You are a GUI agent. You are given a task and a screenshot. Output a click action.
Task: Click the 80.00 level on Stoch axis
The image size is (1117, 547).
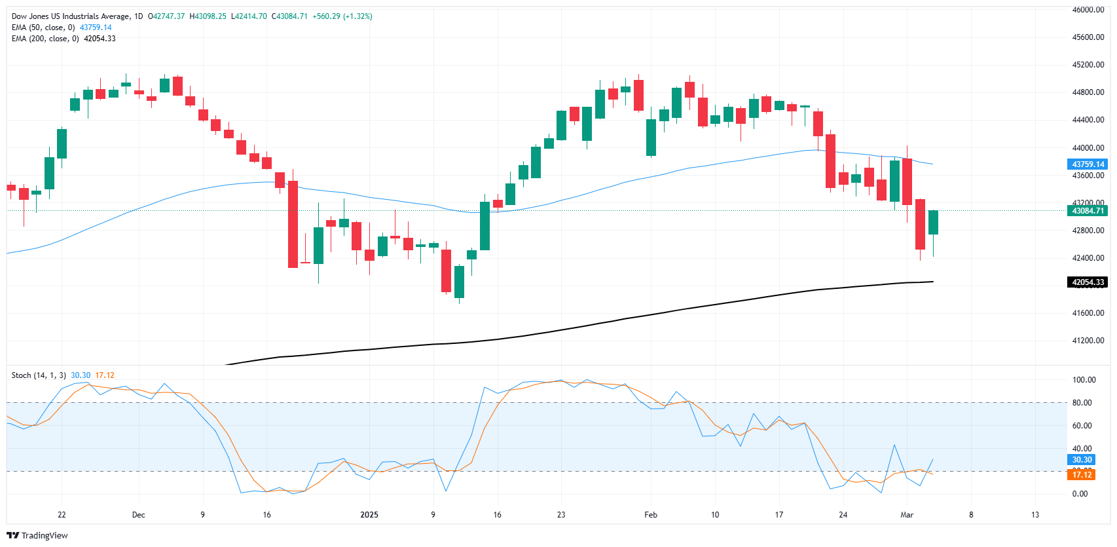point(1082,403)
